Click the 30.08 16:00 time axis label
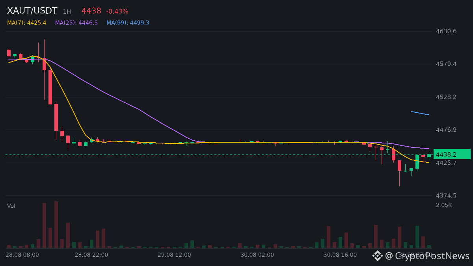 point(340,255)
